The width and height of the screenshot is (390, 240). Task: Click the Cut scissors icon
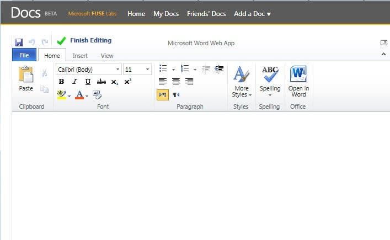click(x=45, y=73)
